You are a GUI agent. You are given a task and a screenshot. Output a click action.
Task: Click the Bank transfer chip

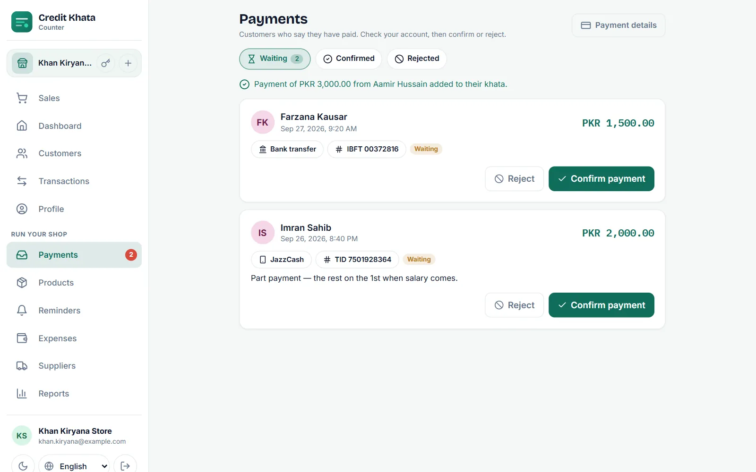point(287,149)
